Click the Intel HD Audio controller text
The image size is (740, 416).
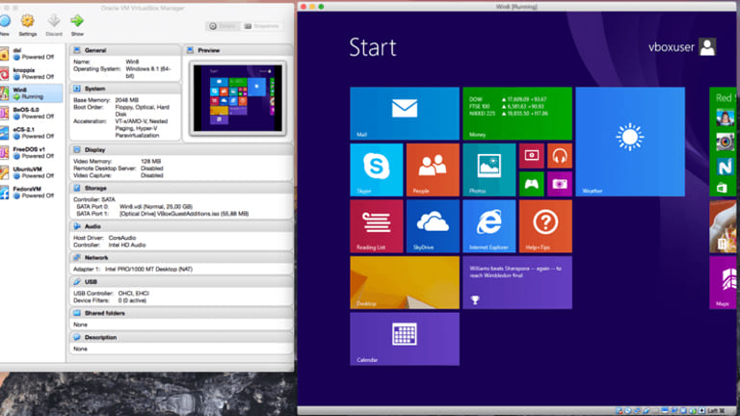(x=127, y=246)
